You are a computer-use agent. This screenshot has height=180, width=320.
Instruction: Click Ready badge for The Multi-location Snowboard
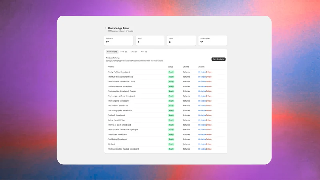tap(171, 86)
